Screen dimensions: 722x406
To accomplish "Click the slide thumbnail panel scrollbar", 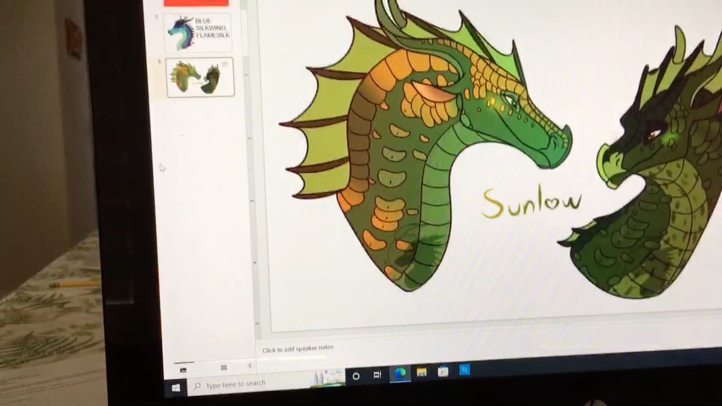I will coord(244,28).
